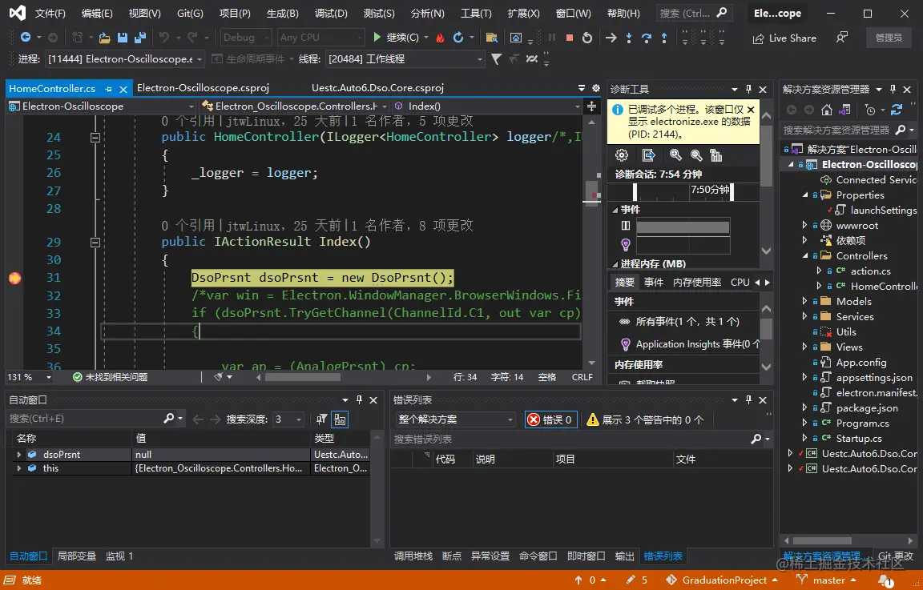This screenshot has width=923, height=590.
Task: Click the 管理员 button top right
Action: pos(888,38)
